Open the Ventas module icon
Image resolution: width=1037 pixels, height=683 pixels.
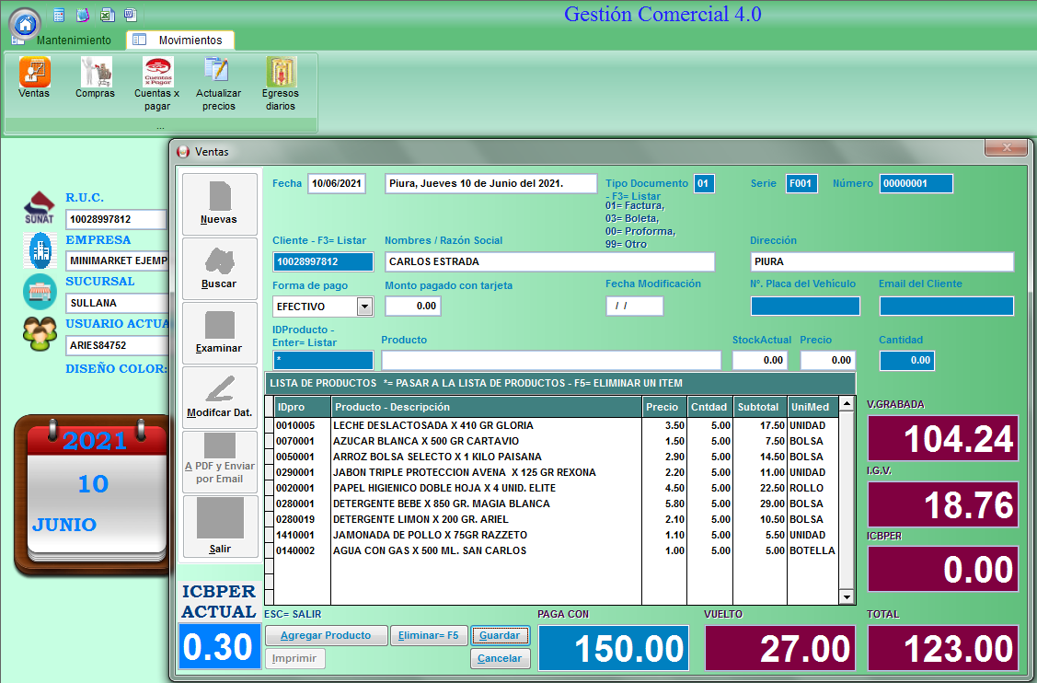(x=34, y=74)
